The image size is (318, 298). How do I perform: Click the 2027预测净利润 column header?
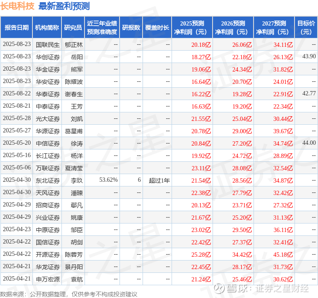coord(274,28)
